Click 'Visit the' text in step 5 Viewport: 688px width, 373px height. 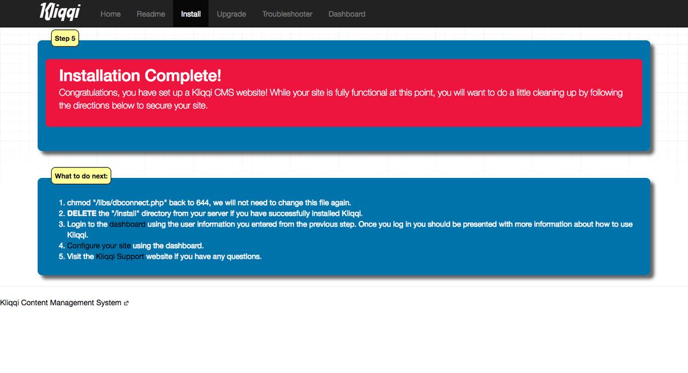pos(80,257)
